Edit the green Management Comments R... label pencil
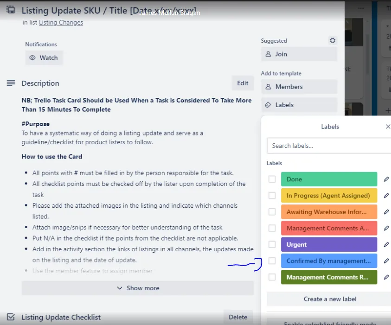 click(386, 277)
